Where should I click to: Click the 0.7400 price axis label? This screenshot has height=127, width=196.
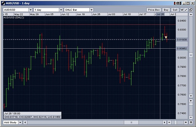tap(182, 113)
